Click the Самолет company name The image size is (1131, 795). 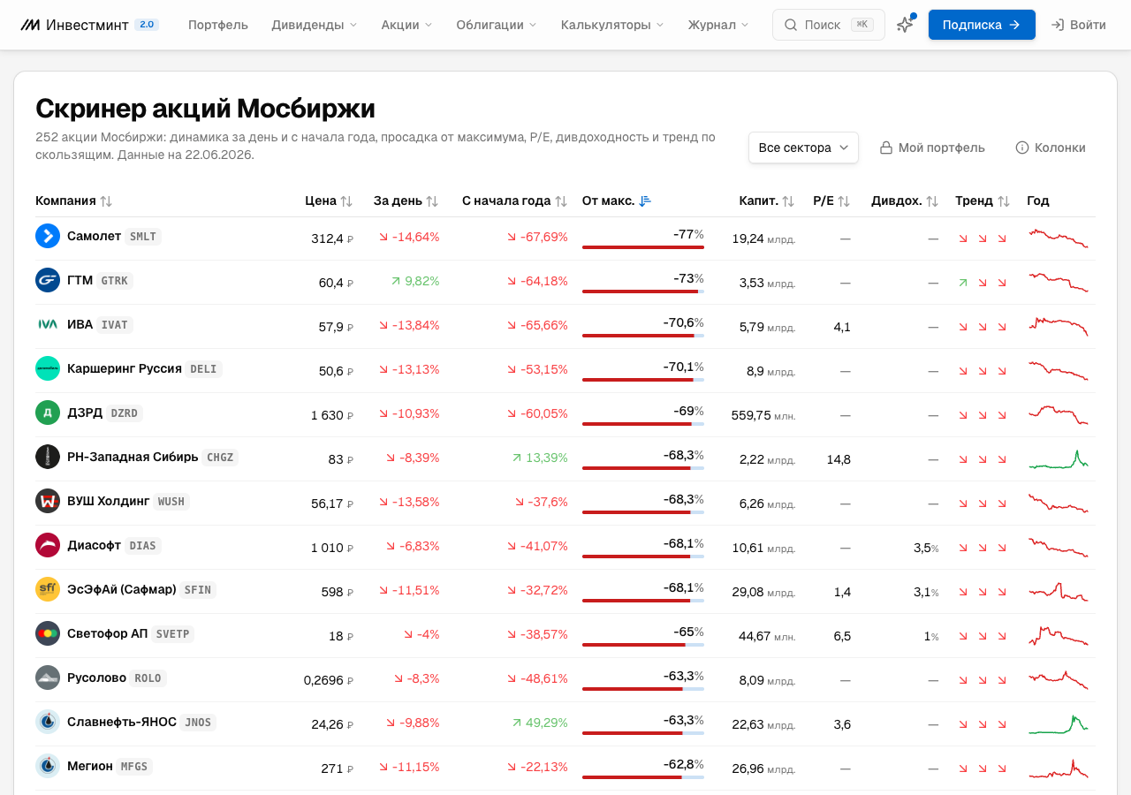pyautogui.click(x=93, y=236)
